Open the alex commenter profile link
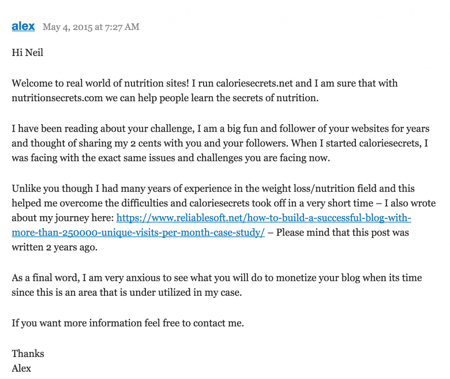The height and width of the screenshot is (379, 450). pyautogui.click(x=23, y=26)
